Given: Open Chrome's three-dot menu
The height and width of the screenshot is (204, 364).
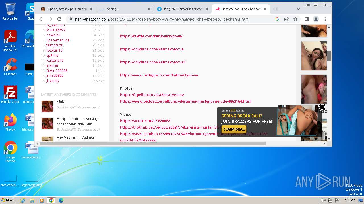Looking at the screenshot, I should 325,19.
